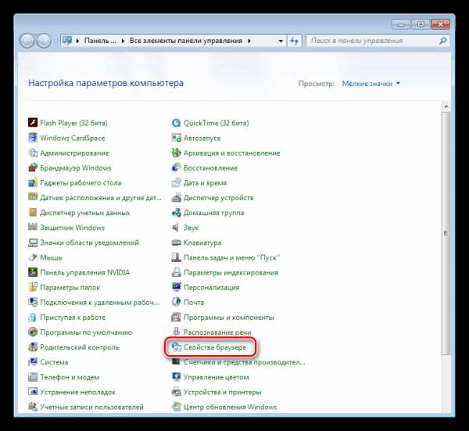Viewport: 469px width, 431px height.
Task: Click the vertical scrollbar thumb
Action: coord(446,233)
